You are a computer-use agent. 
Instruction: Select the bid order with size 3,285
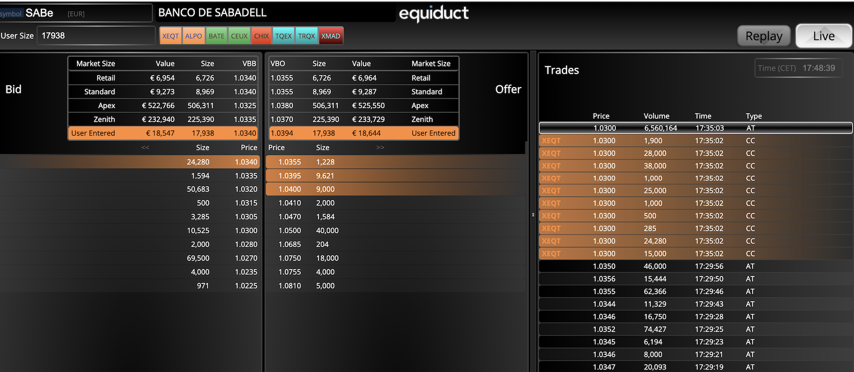pos(130,217)
